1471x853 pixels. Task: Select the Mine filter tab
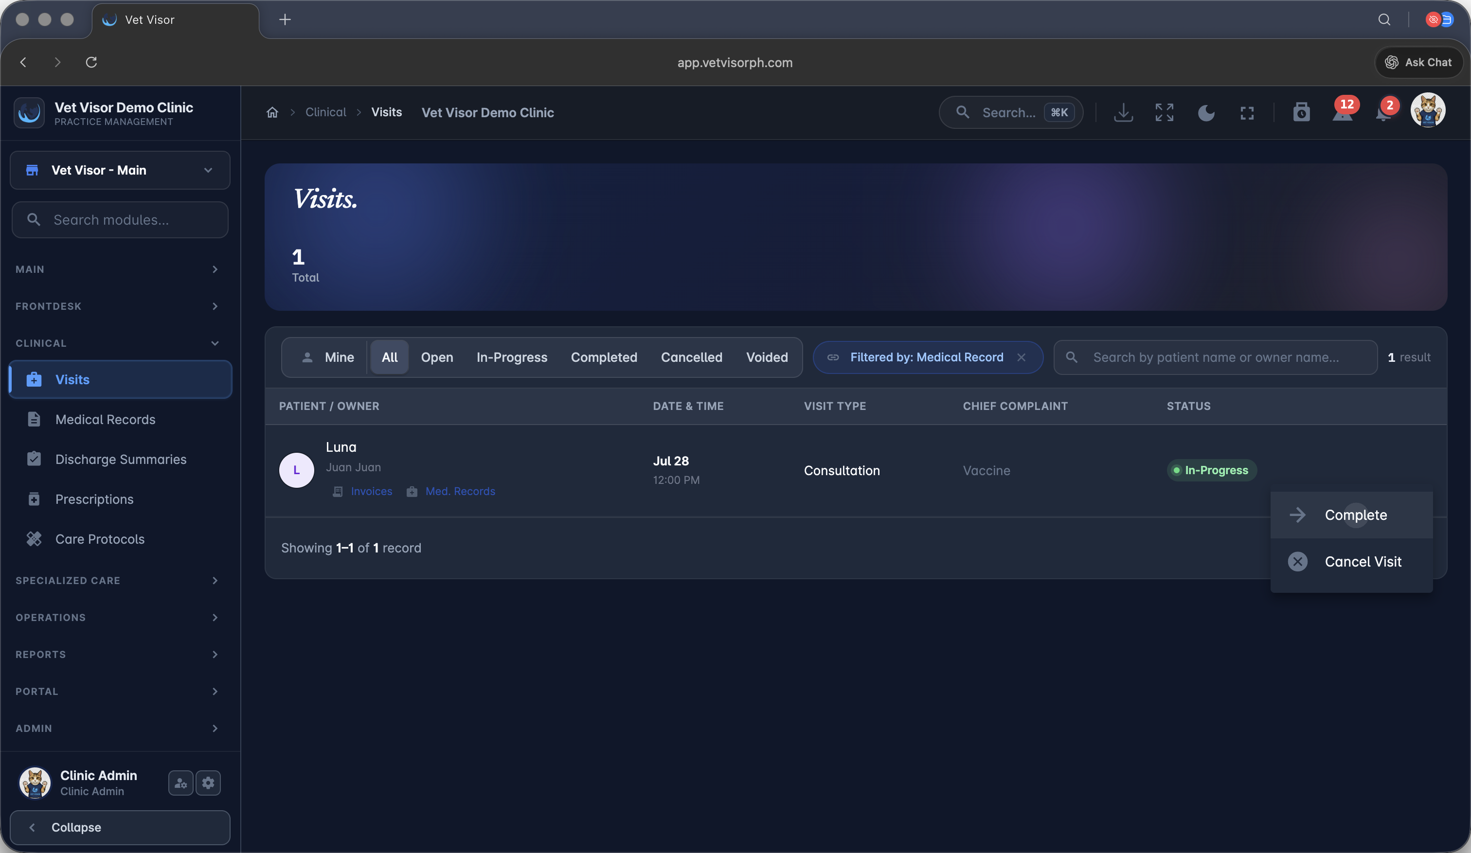pos(327,357)
